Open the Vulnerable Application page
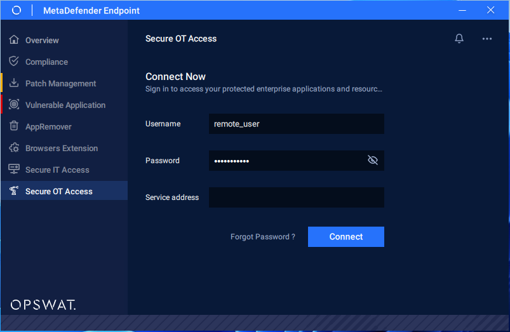 click(x=64, y=105)
